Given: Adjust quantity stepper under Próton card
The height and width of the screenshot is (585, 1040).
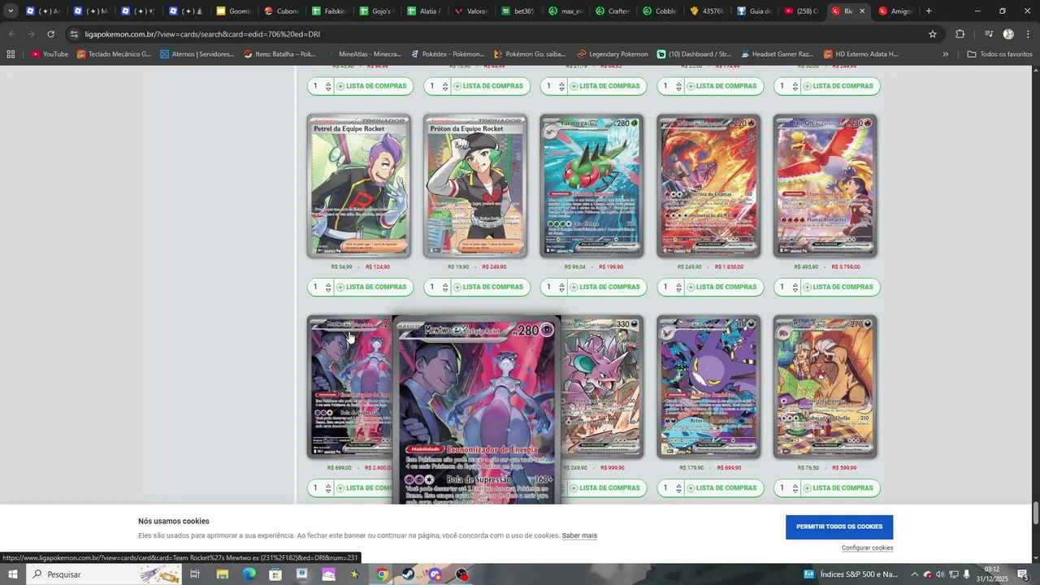Looking at the screenshot, I should point(445,287).
